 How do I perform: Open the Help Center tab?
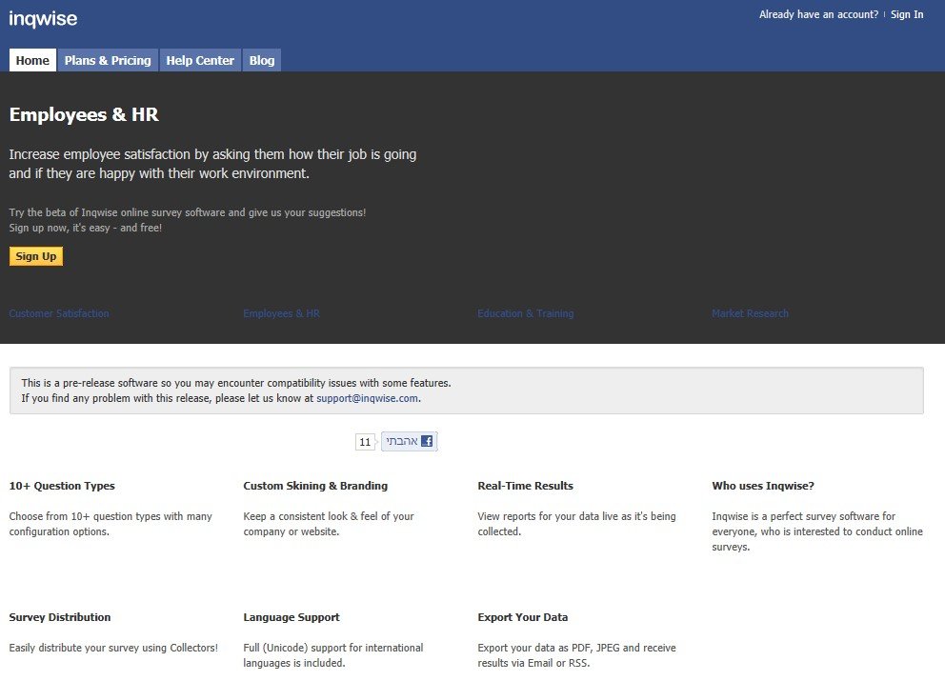200,60
